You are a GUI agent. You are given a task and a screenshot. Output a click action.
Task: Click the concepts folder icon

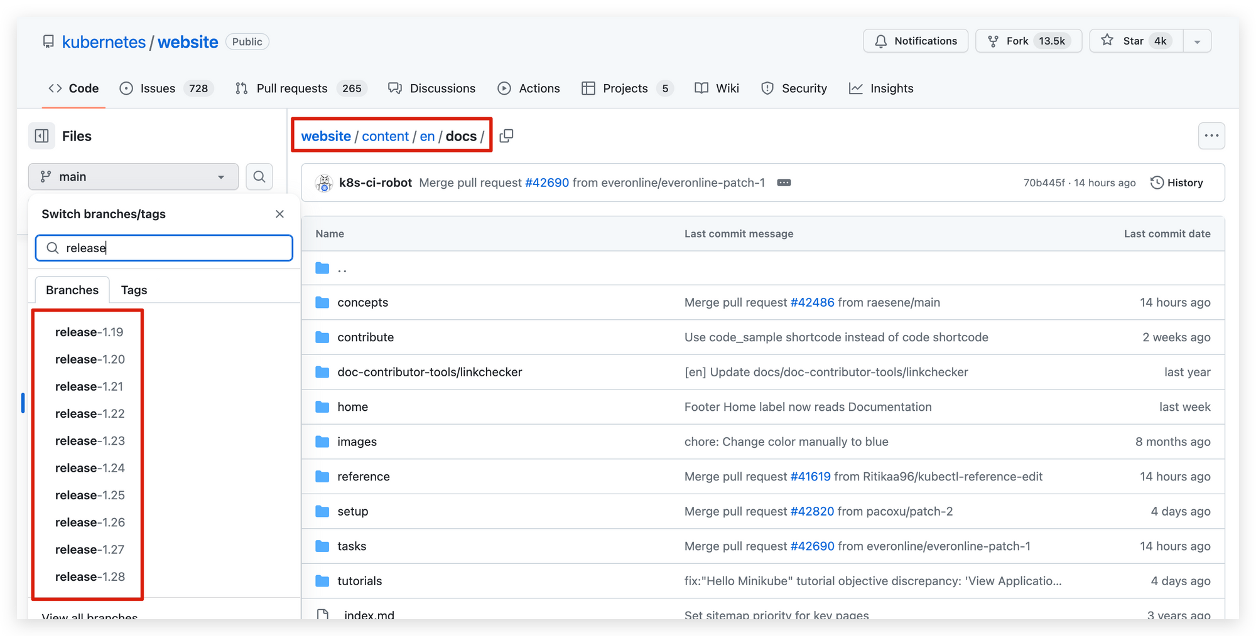tap(322, 302)
